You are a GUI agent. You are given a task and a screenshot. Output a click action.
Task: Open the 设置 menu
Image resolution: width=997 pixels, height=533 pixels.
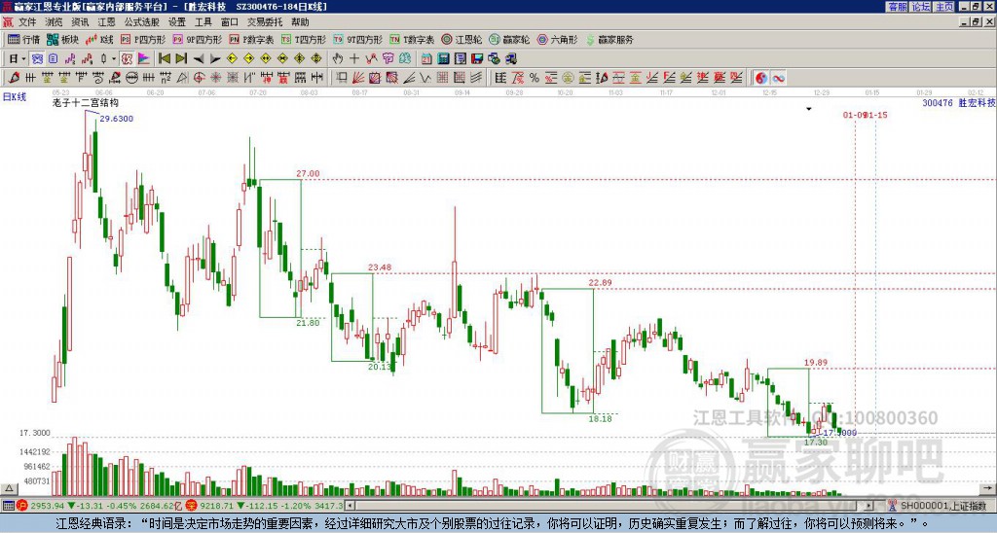177,22
